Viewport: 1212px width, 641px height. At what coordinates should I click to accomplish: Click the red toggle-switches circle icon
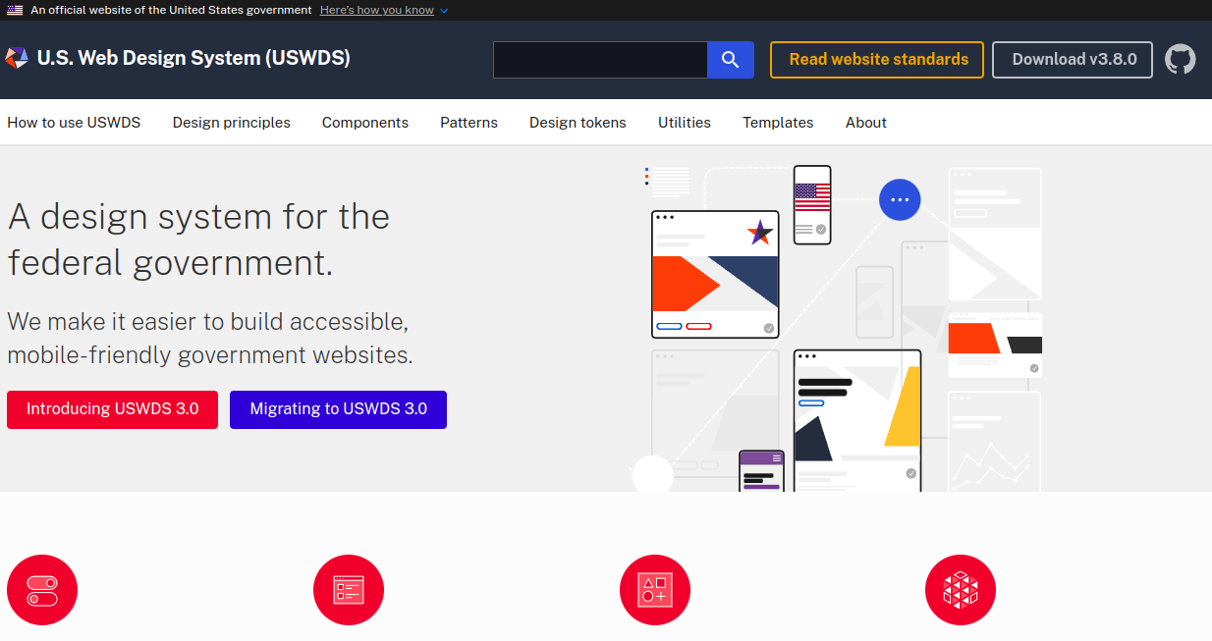point(42,591)
